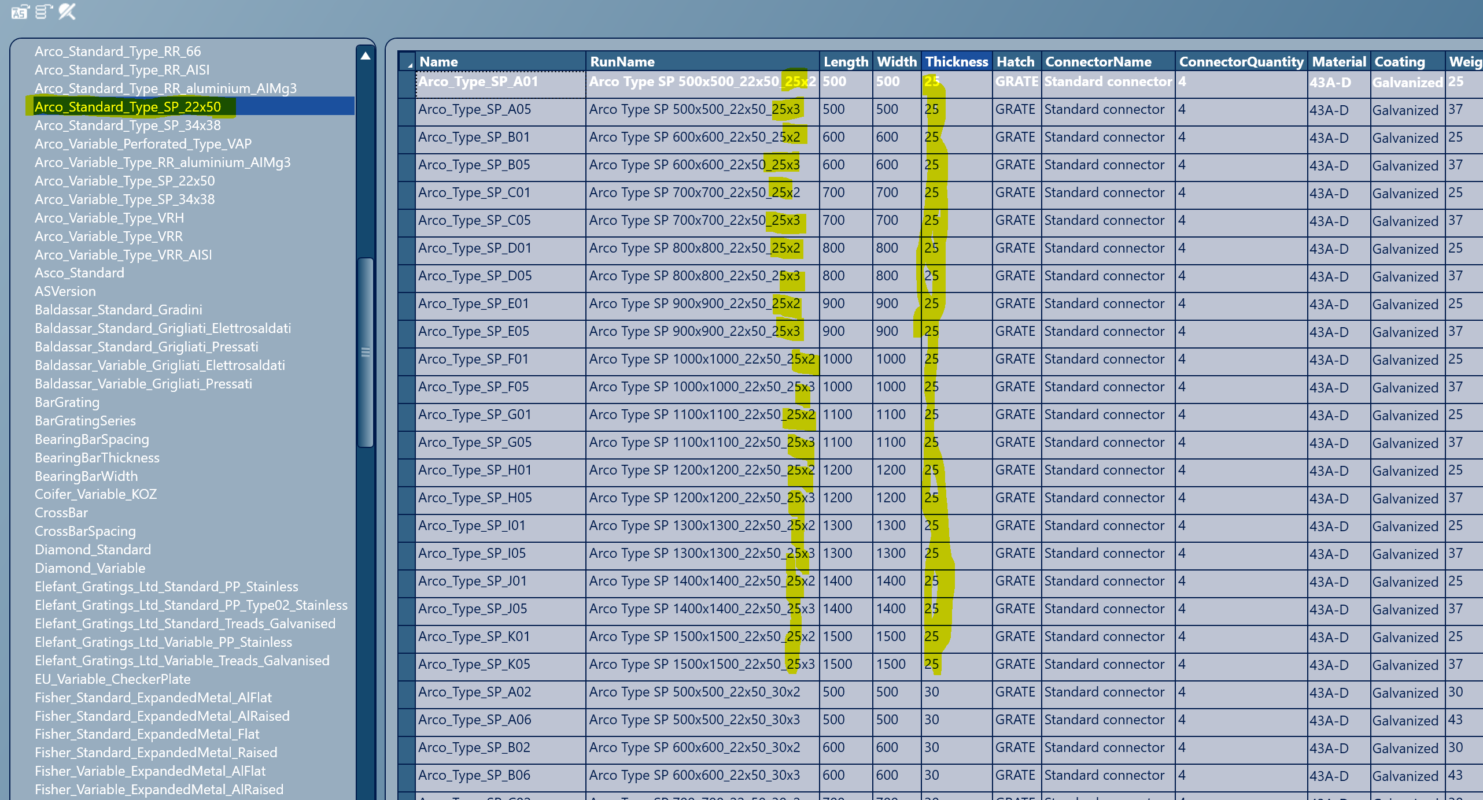Open the BarGratingSeries table
The image size is (1483, 800).
point(85,421)
